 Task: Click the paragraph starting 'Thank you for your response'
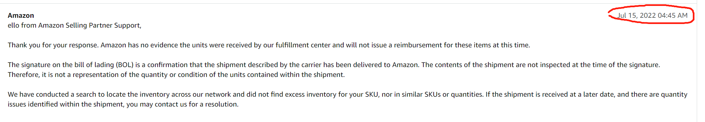click(x=269, y=45)
